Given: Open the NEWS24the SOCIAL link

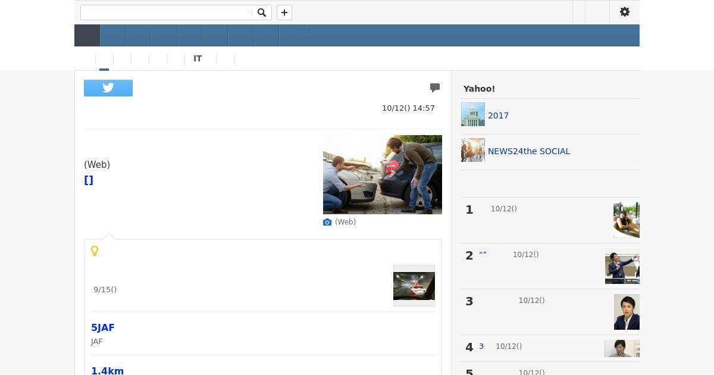Looking at the screenshot, I should (x=529, y=151).
